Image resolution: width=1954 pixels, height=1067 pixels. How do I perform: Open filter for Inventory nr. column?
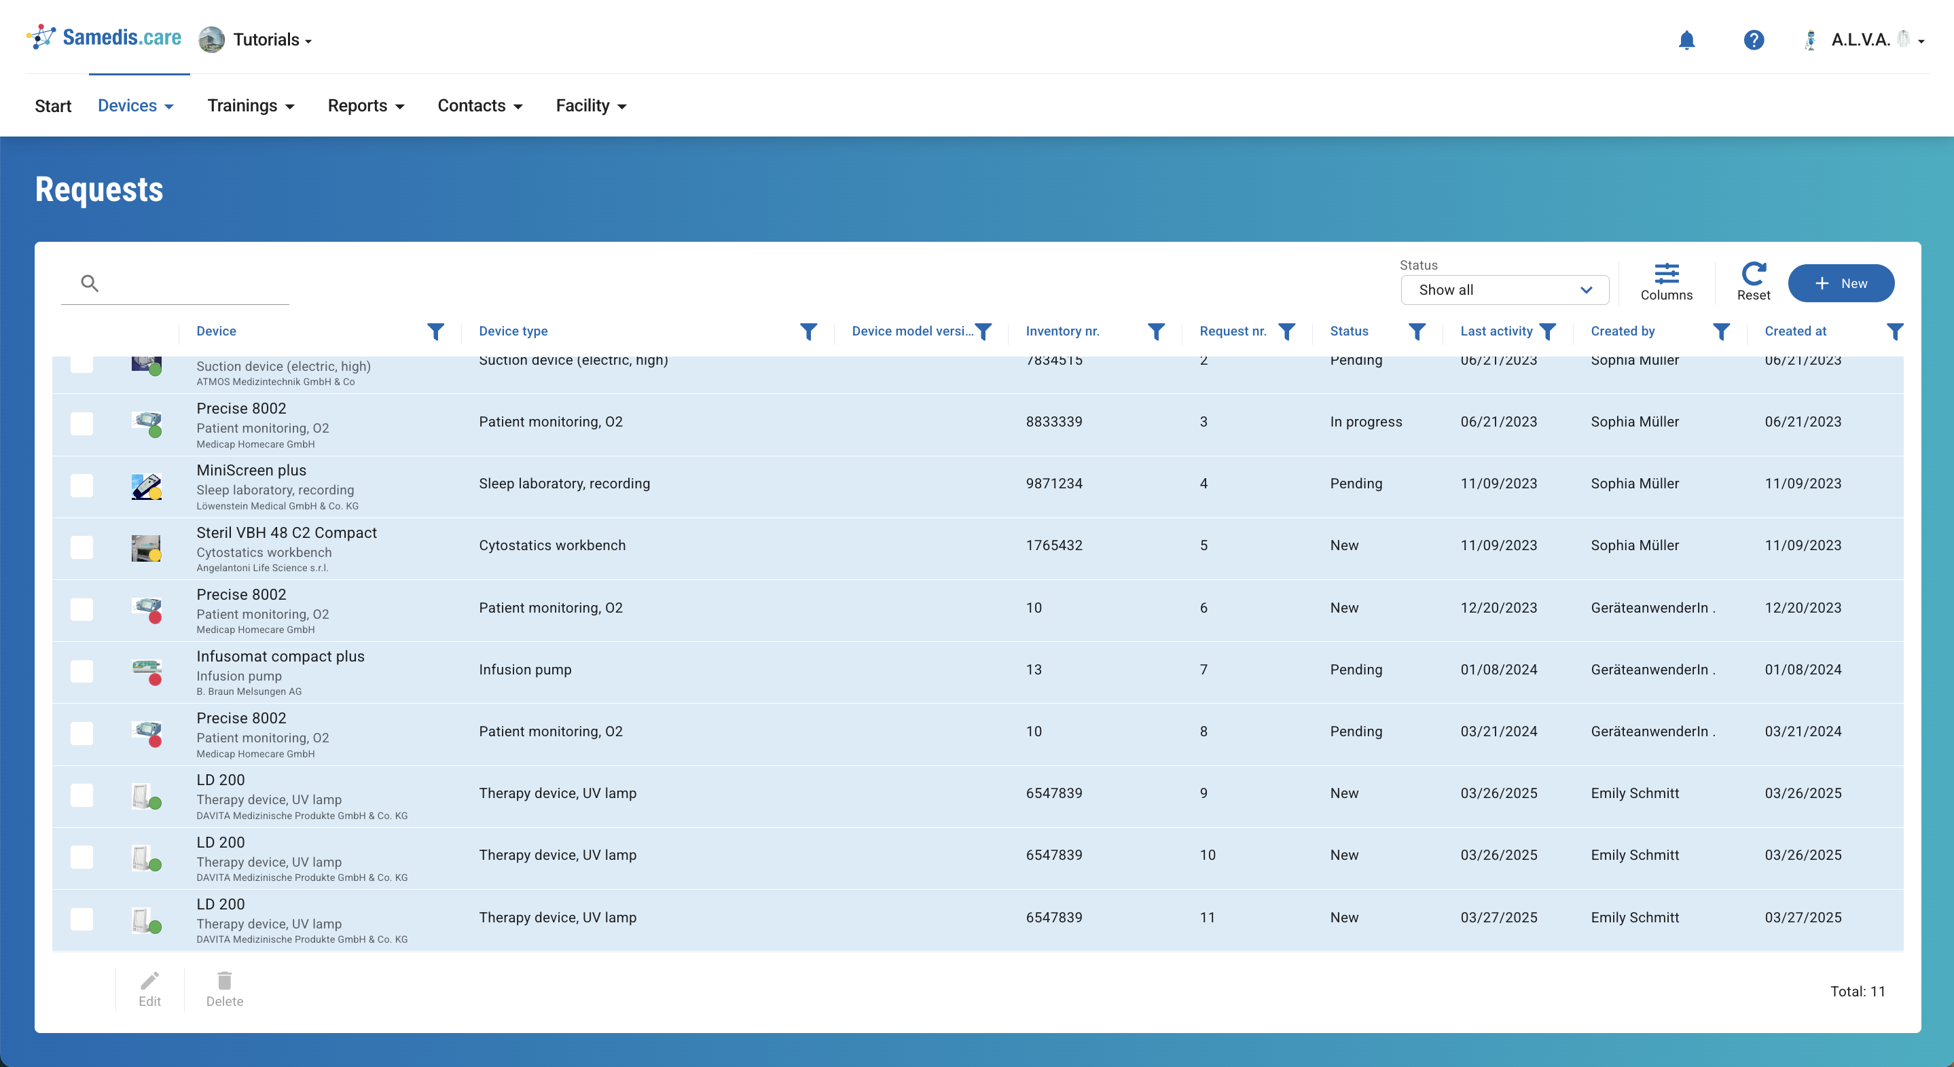click(1155, 331)
